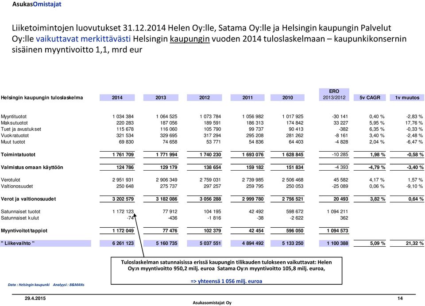Image resolution: width=425 pixels, height=306 pixels.
Task: Click the 'Helsingin kaupungin tuloslaskelma' table heading
Action: pos(42,97)
